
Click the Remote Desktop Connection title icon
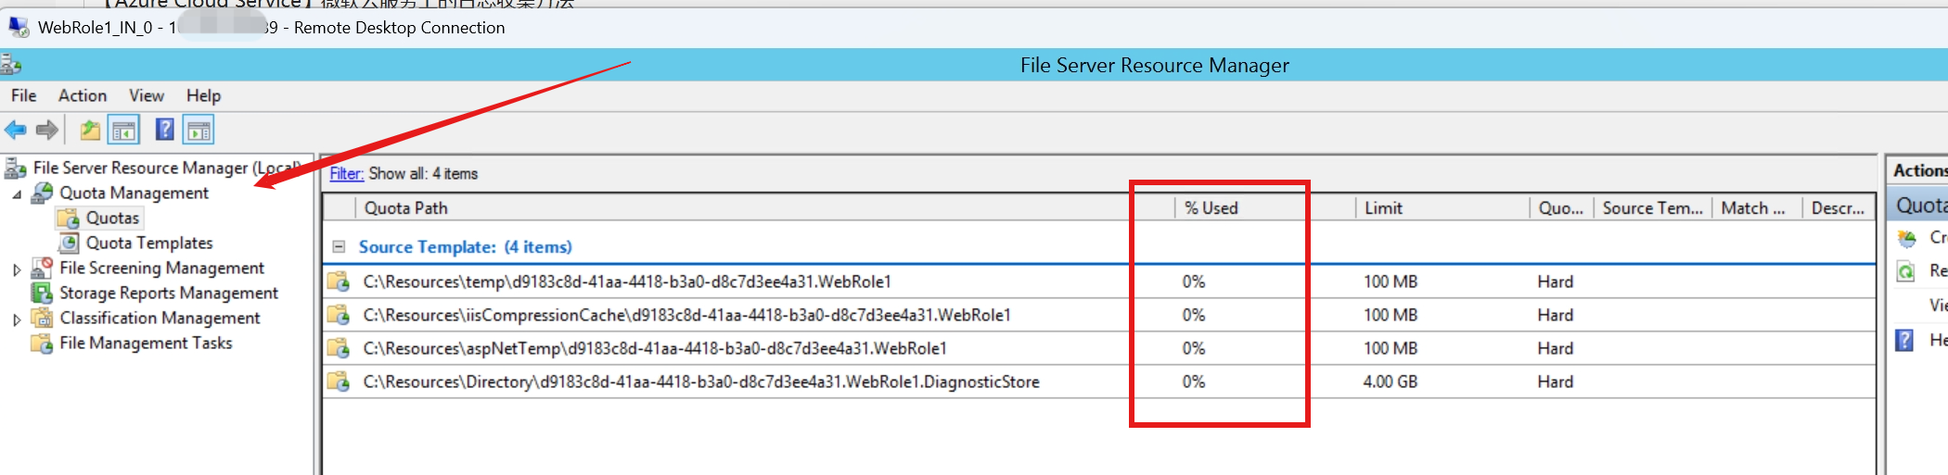coord(19,27)
